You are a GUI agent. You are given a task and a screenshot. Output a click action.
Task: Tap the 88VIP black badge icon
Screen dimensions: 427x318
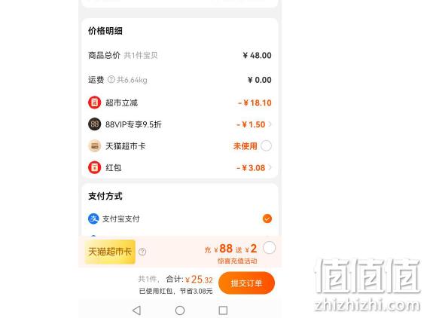click(94, 124)
